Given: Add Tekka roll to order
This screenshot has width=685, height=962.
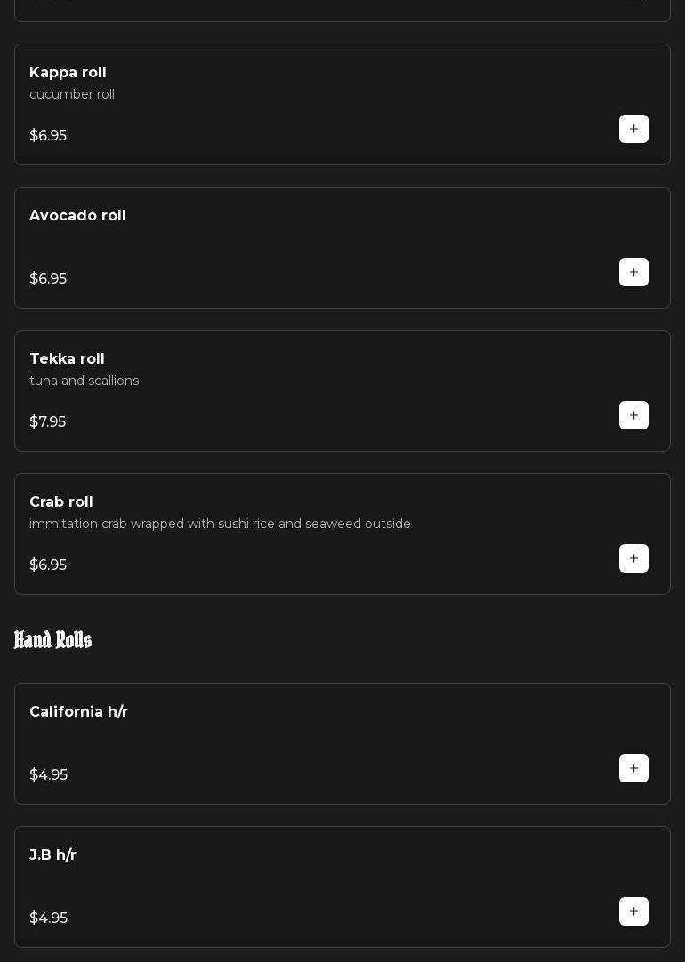Looking at the screenshot, I should click(x=633, y=415).
